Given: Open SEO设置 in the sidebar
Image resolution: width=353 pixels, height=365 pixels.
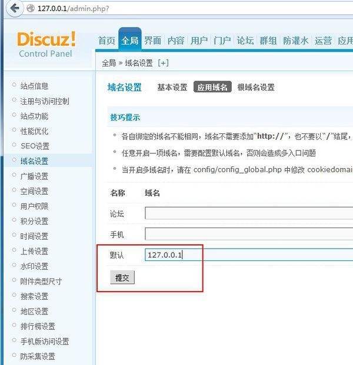Looking at the screenshot, I should pyautogui.click(x=35, y=146).
